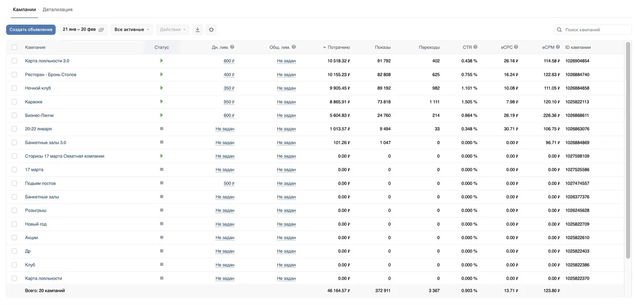Tick checkbox for Бизнес-Ланчи
The width and height of the screenshot is (635, 305).
click(x=14, y=115)
